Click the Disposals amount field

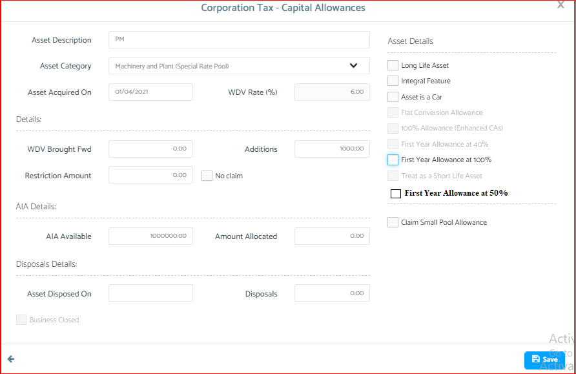coord(332,293)
